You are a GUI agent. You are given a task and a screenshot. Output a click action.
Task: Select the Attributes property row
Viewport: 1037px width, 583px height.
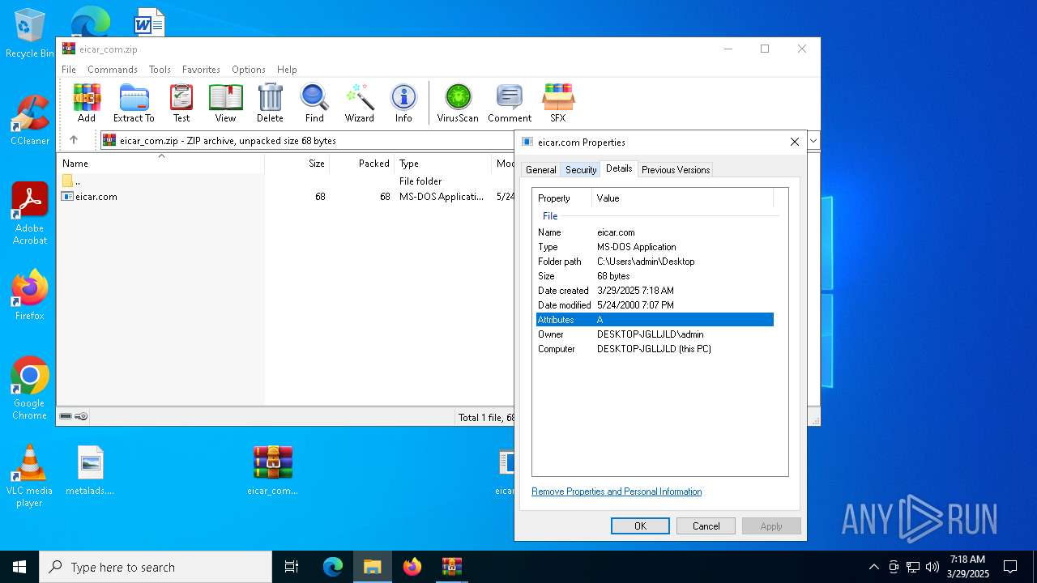pos(655,320)
